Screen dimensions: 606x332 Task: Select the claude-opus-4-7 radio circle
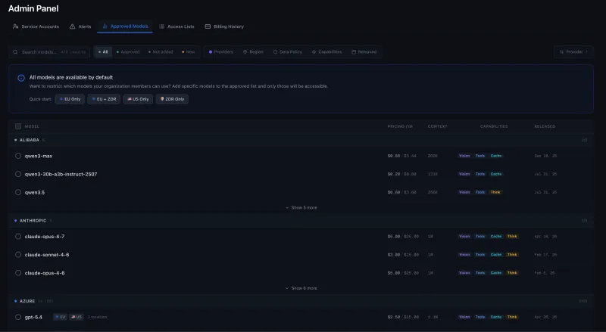coord(18,236)
